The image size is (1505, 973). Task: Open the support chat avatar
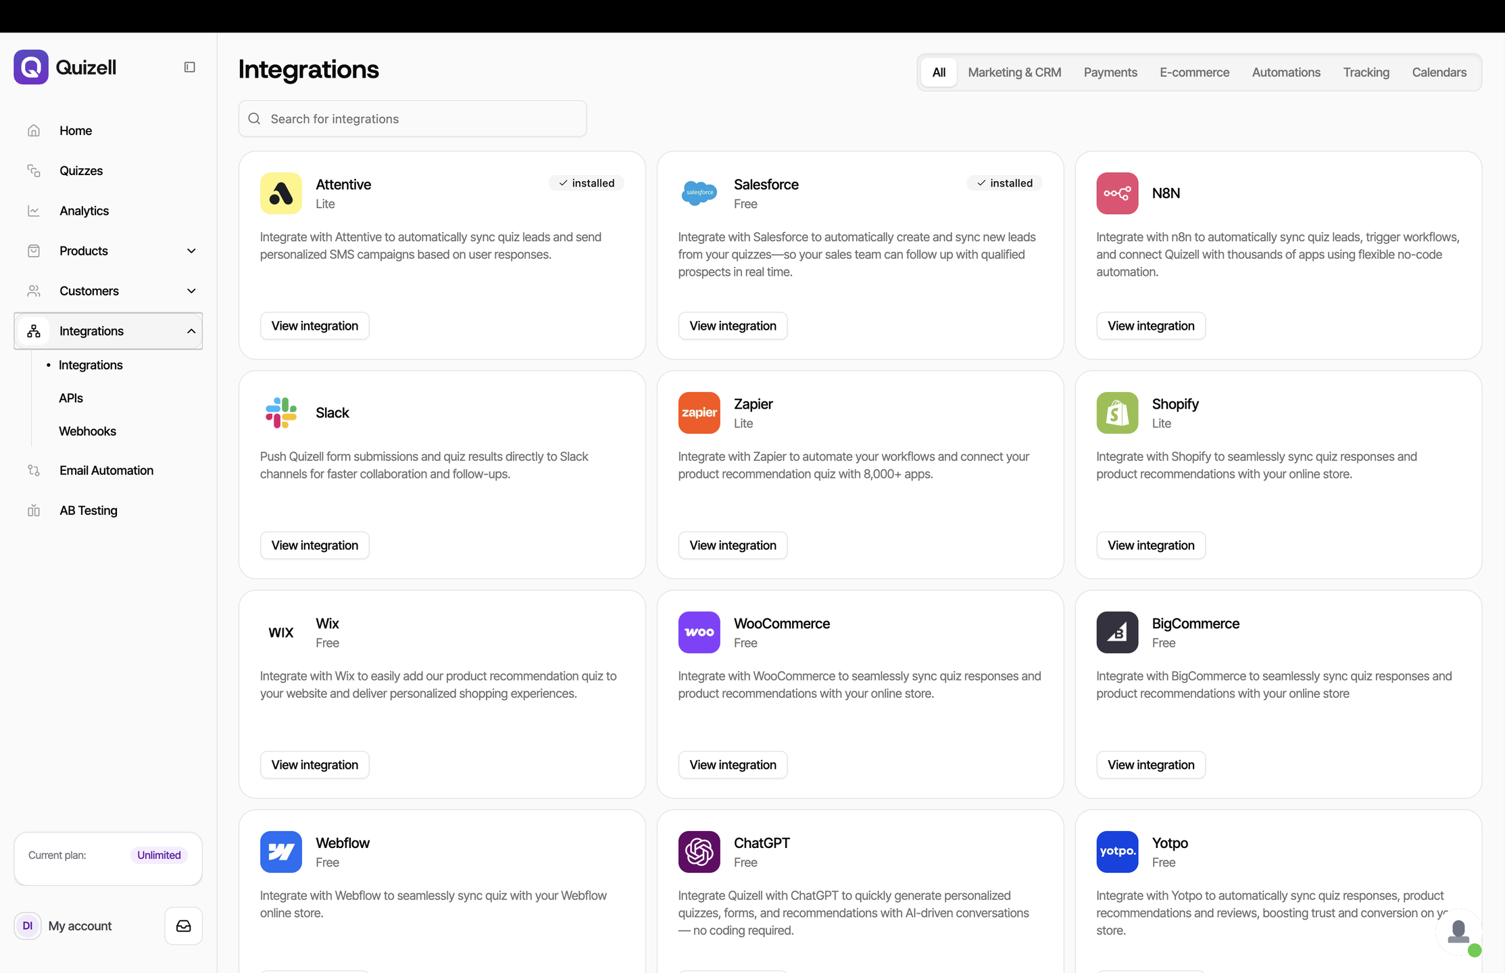click(1459, 932)
